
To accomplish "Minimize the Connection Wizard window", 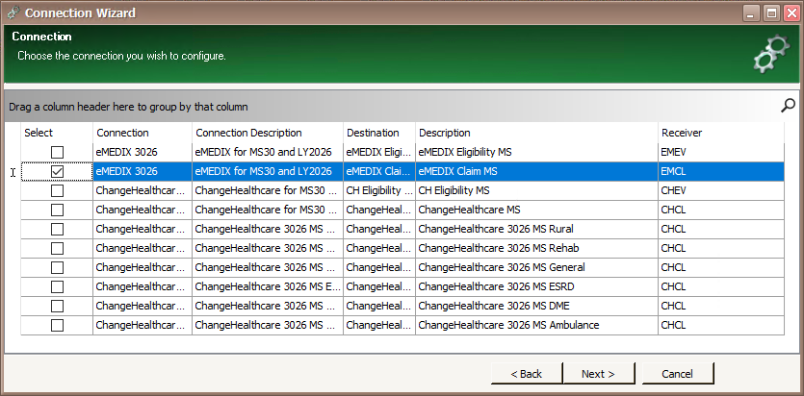I will click(751, 12).
